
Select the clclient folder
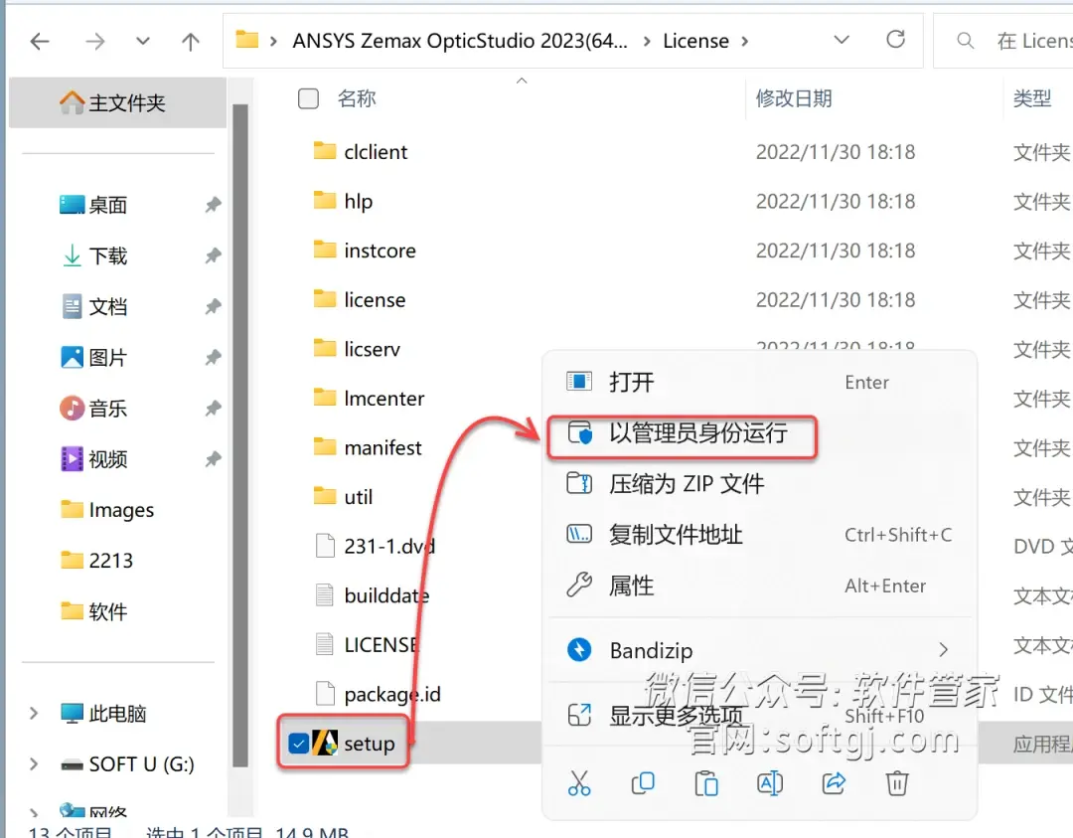[375, 151]
